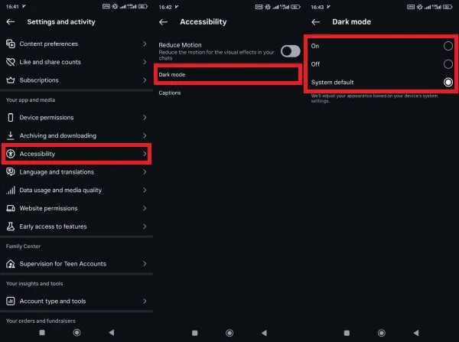This screenshot has width=459, height=342.
Task: Open Language and translations settings
Action: click(x=76, y=172)
